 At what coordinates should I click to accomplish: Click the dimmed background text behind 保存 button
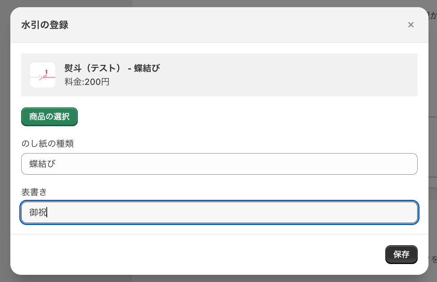point(433,259)
